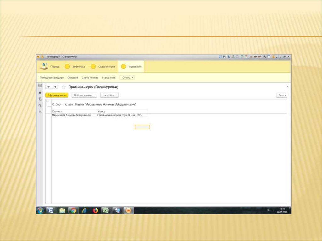Click the Выбрать вариант button
This screenshot has width=322, height=241.
click(83, 95)
